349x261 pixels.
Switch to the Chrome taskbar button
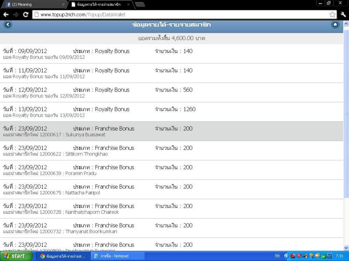pyautogui.click(x=63, y=256)
